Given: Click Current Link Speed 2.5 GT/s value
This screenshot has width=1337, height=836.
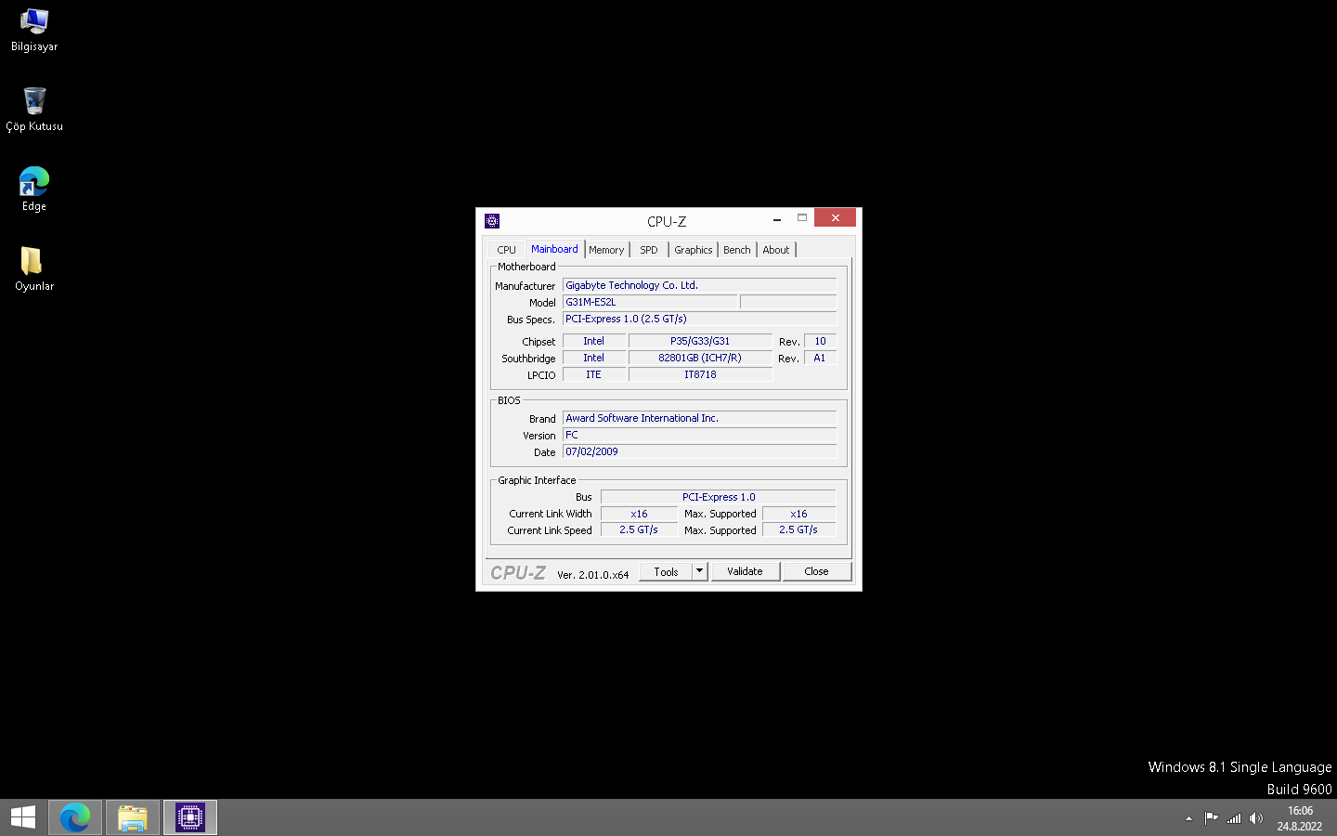Looking at the screenshot, I should tap(639, 530).
